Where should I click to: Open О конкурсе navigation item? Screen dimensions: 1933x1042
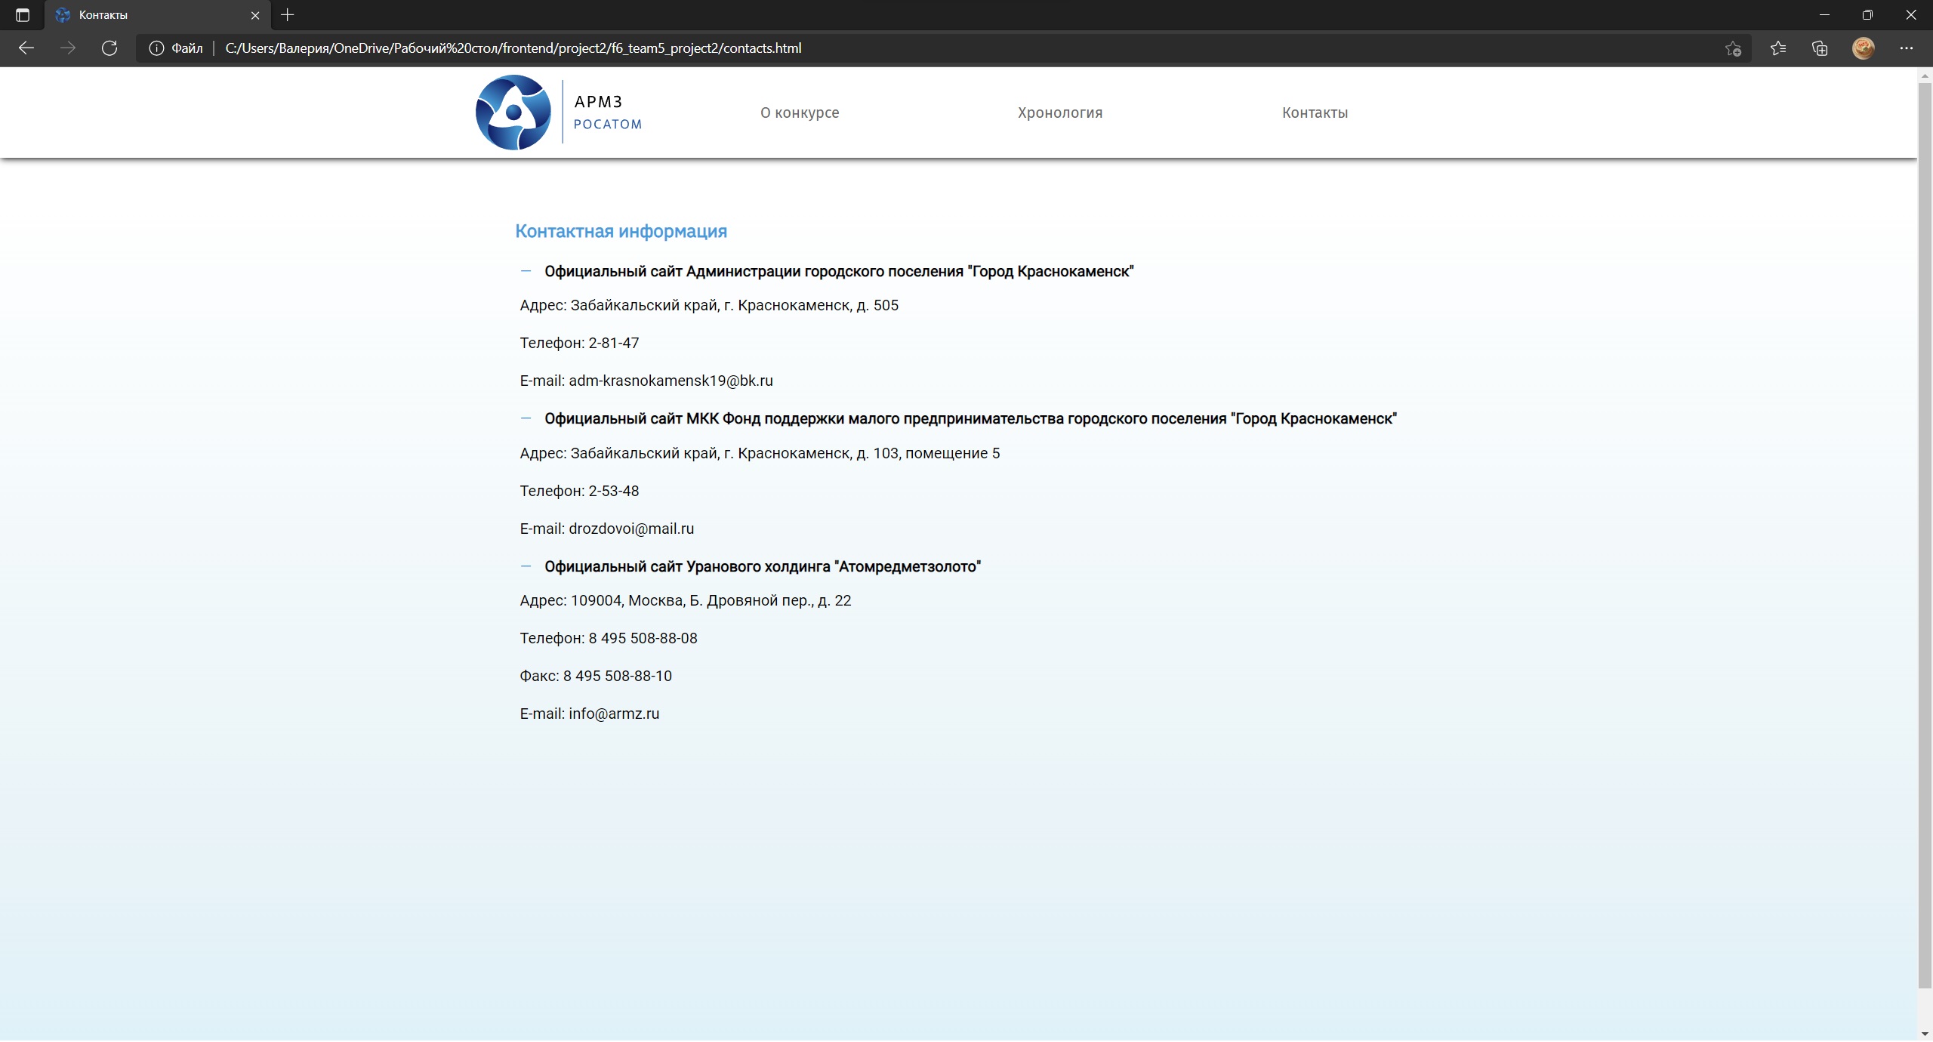798,113
